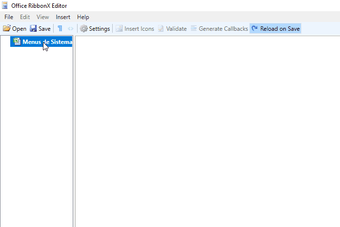Image resolution: width=340 pixels, height=227 pixels.
Task: Click the Office RibbonX Editor app icon
Action: (x=5, y=5)
